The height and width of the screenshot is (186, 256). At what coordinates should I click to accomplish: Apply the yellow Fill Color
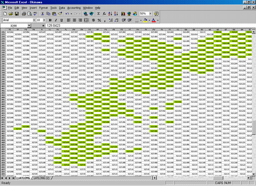click(x=145, y=20)
